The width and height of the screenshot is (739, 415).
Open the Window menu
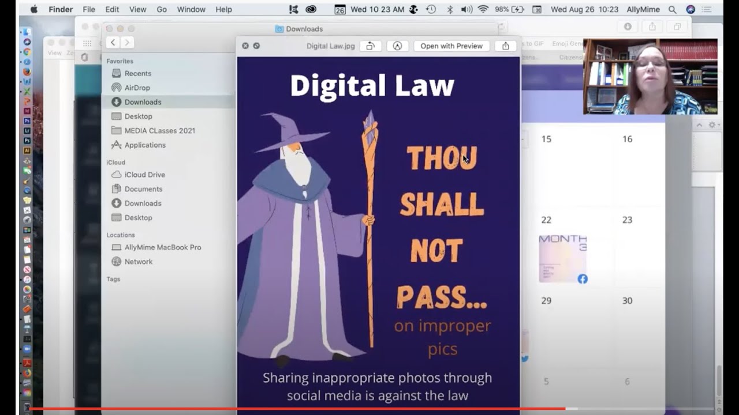click(x=191, y=9)
